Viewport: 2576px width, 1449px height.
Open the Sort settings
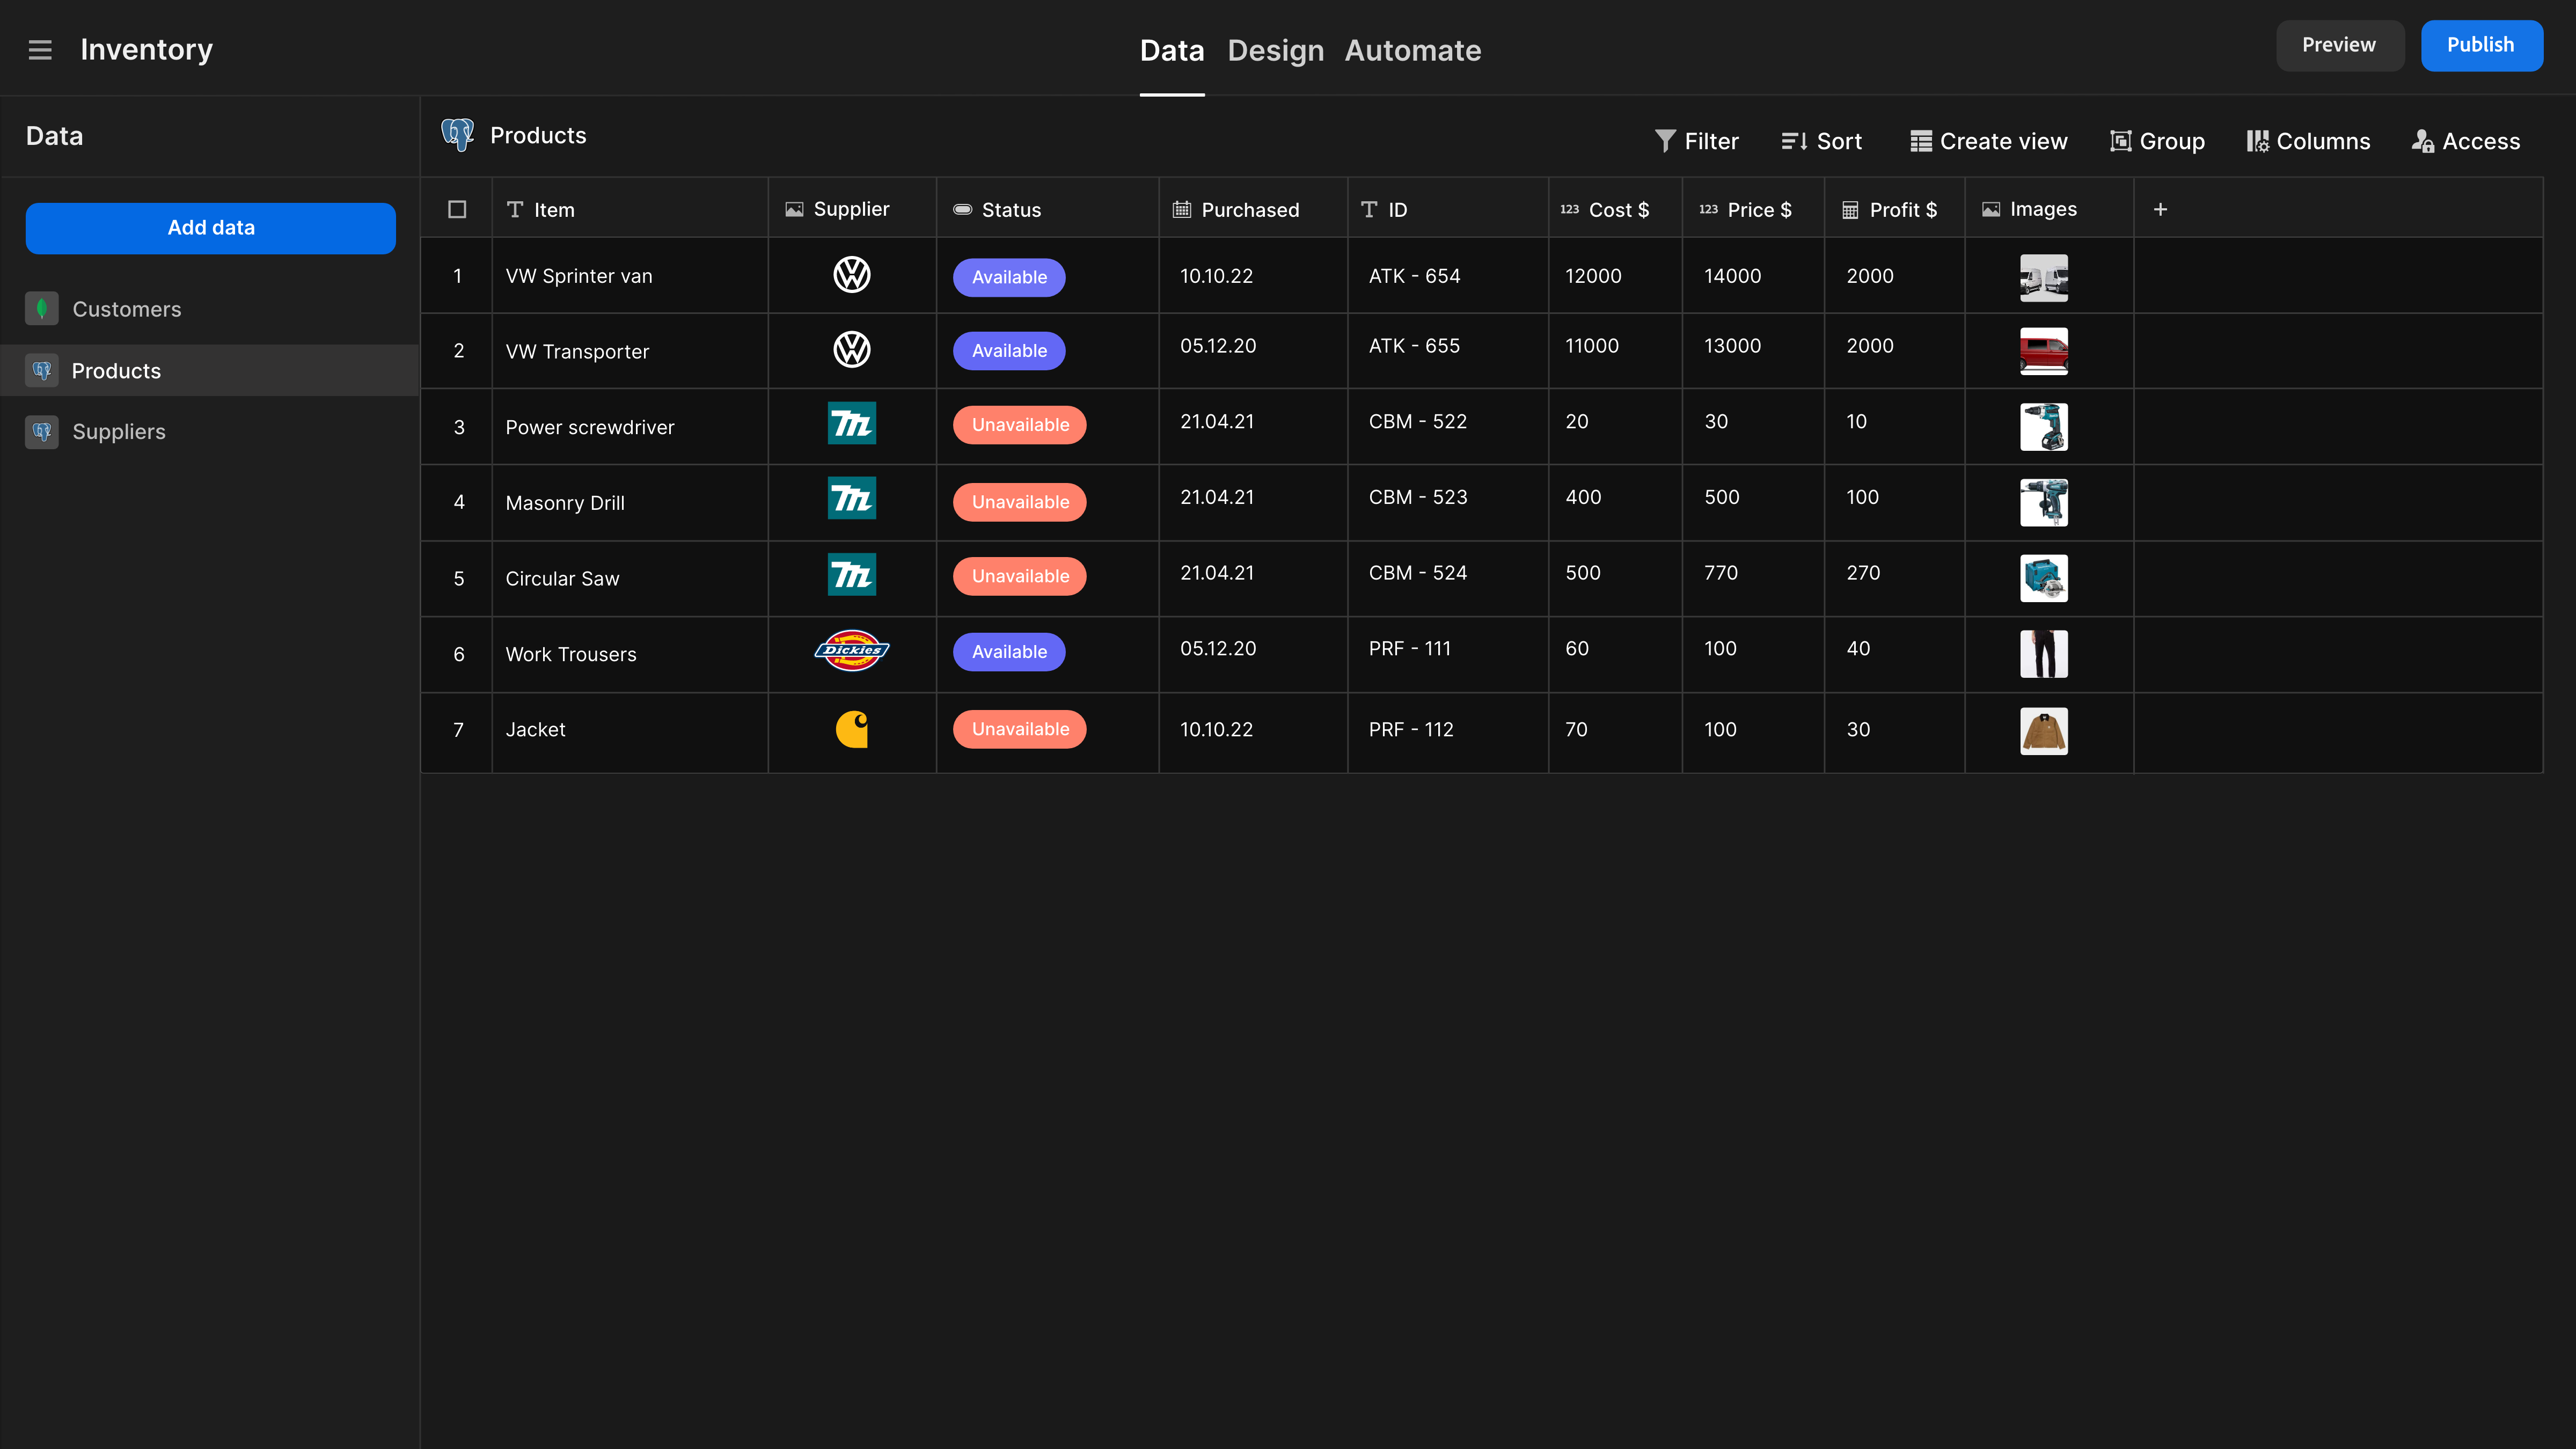(1821, 140)
